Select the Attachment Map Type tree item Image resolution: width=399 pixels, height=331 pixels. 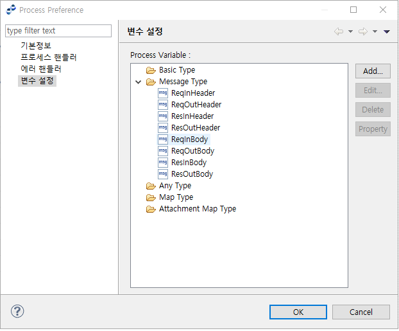point(198,209)
